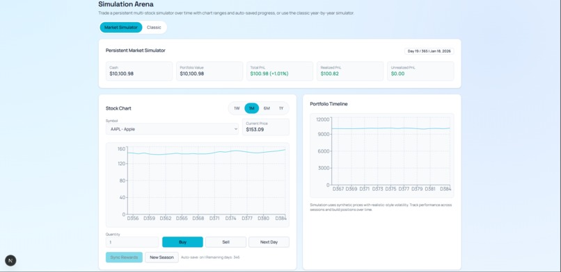Click the 160 axis label on Stock Chart
This screenshot has width=561, height=272.
tap(122, 149)
